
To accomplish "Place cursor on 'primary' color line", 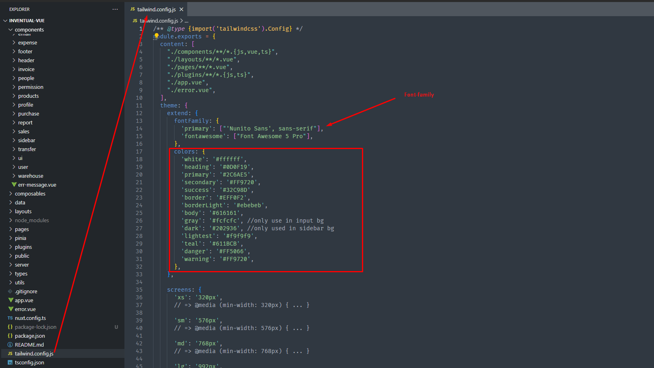I will [x=217, y=175].
